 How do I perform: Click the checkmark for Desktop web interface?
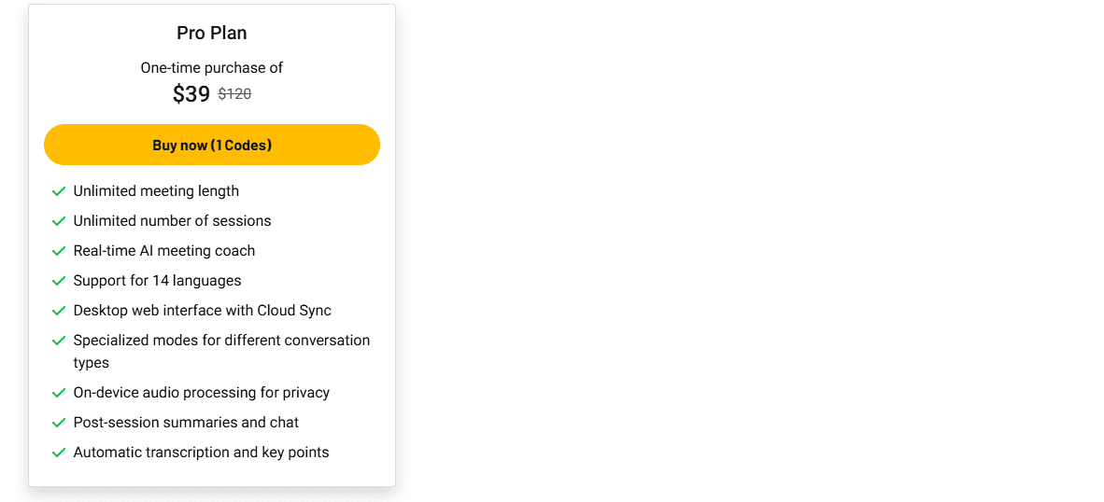59,311
